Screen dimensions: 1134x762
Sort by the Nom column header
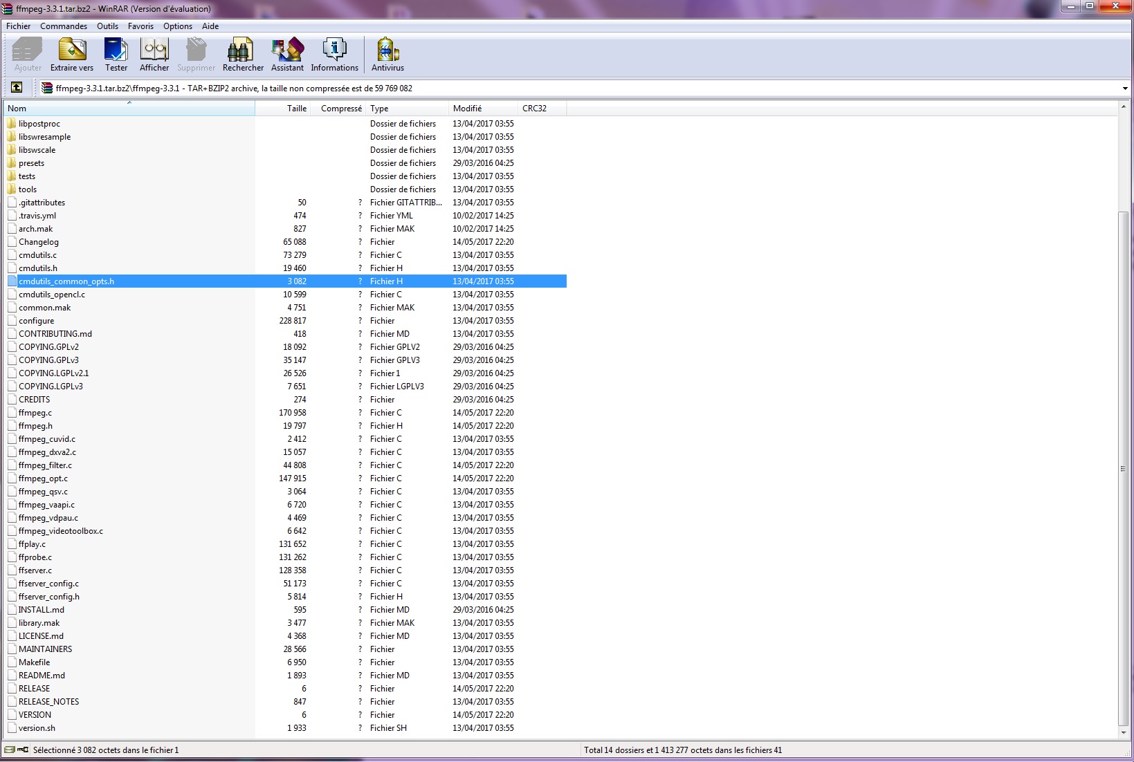(x=129, y=109)
